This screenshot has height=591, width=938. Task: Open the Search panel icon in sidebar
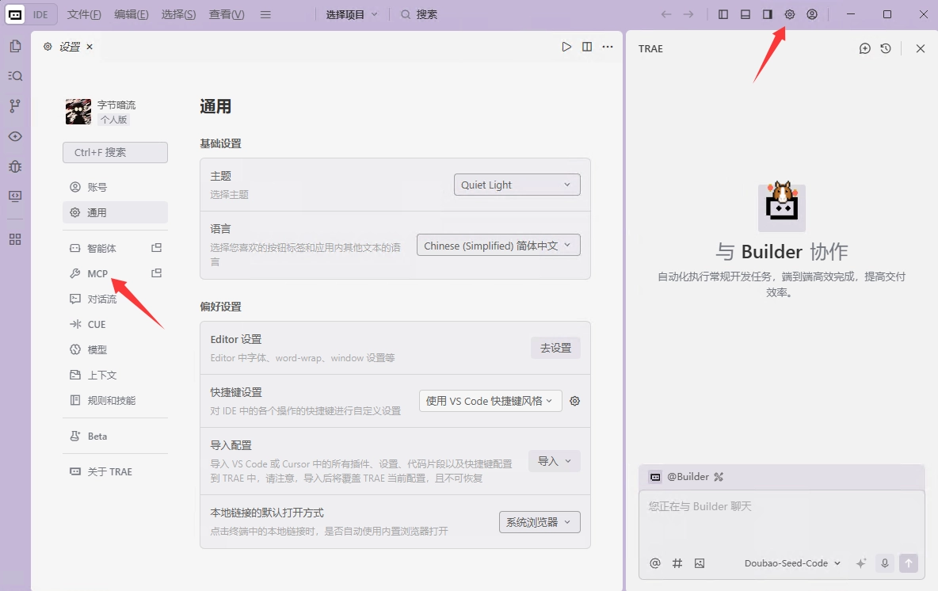point(16,76)
